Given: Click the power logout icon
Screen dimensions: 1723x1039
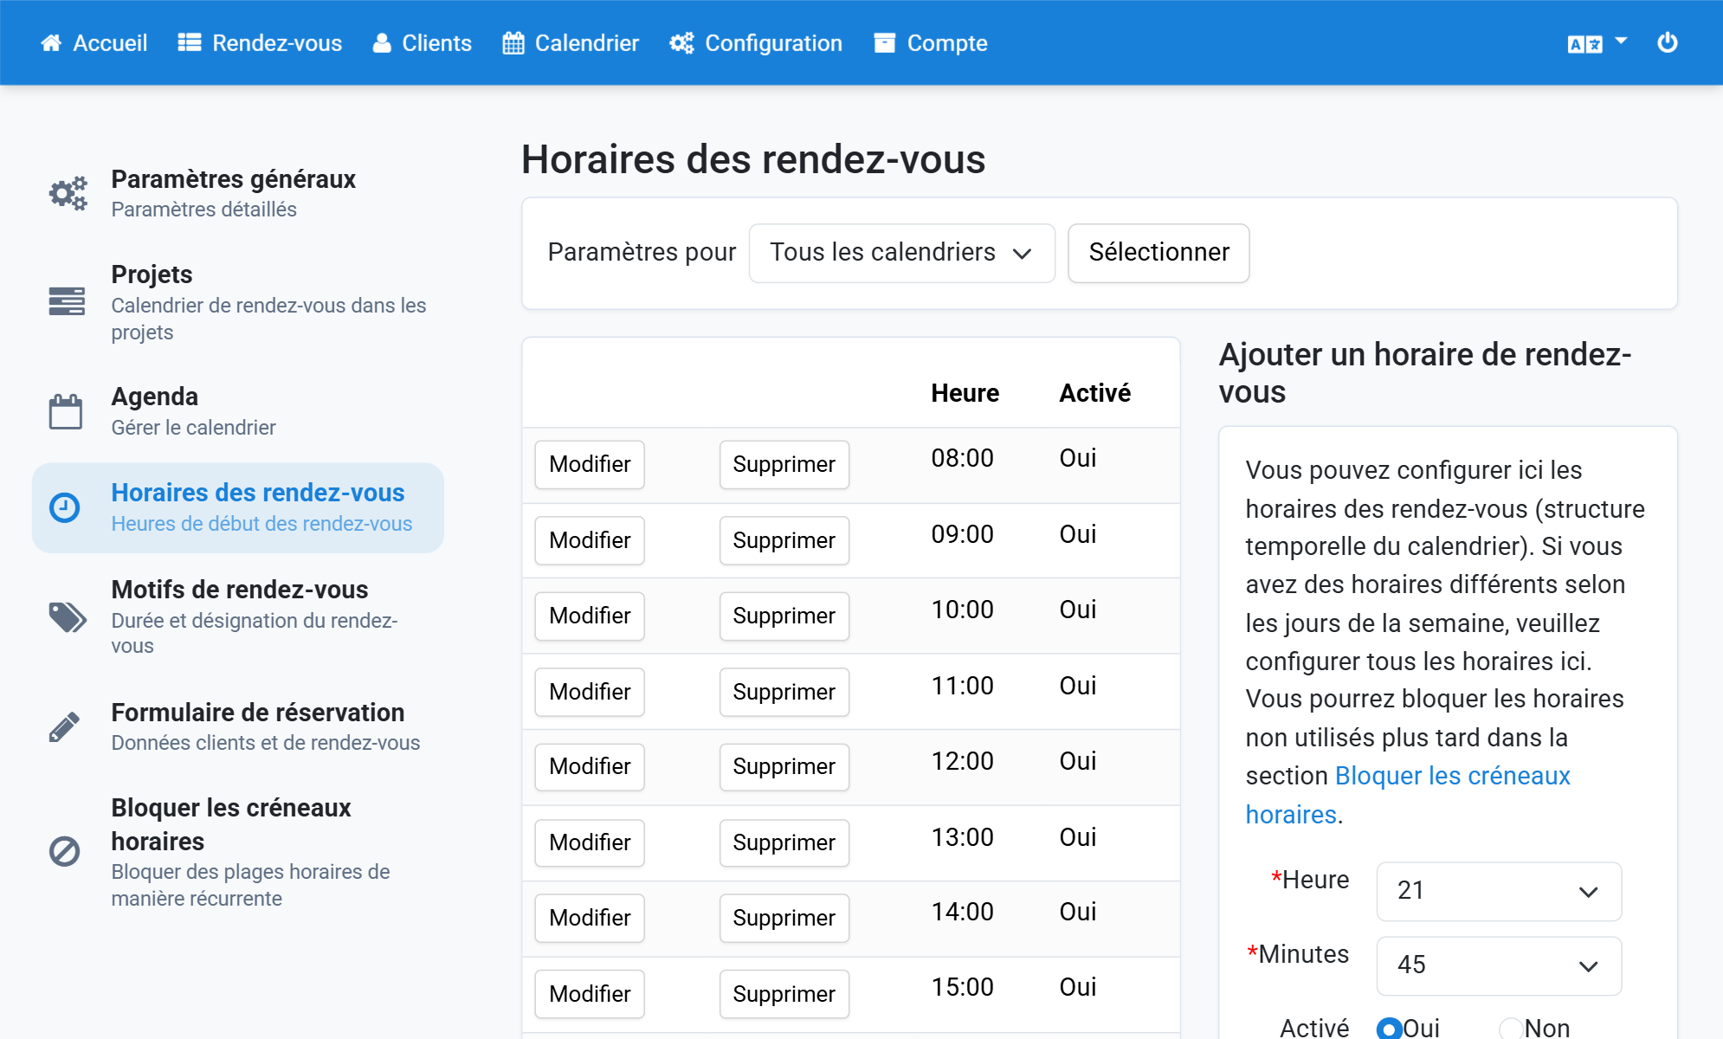Looking at the screenshot, I should point(1668,42).
